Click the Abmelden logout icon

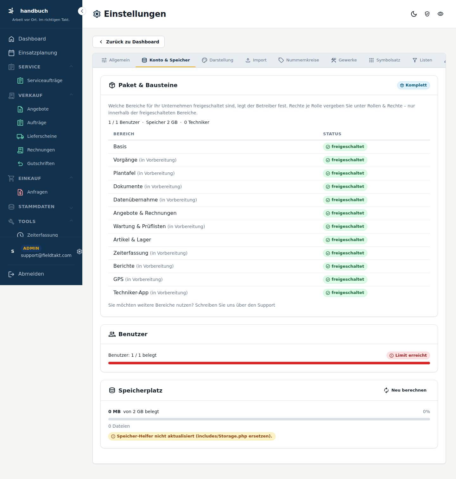coord(11,274)
